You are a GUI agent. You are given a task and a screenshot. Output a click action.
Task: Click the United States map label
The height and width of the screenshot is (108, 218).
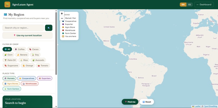(109, 27)
